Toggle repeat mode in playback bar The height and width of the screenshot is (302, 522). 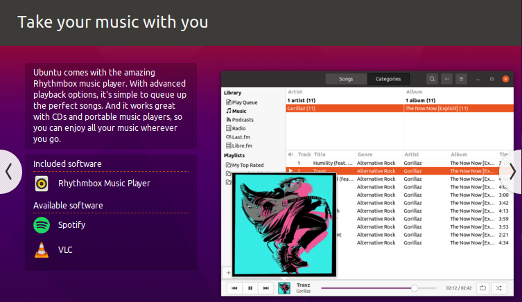[x=484, y=287]
